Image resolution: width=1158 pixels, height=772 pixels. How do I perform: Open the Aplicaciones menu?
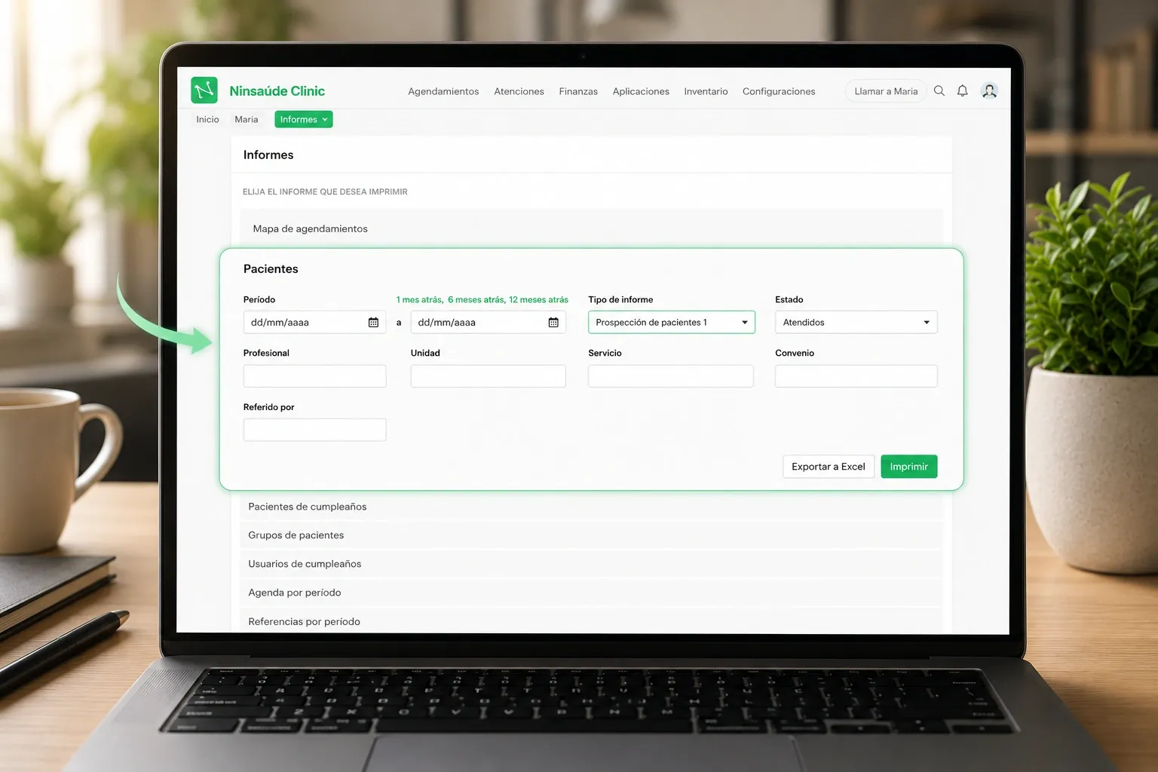(x=641, y=91)
